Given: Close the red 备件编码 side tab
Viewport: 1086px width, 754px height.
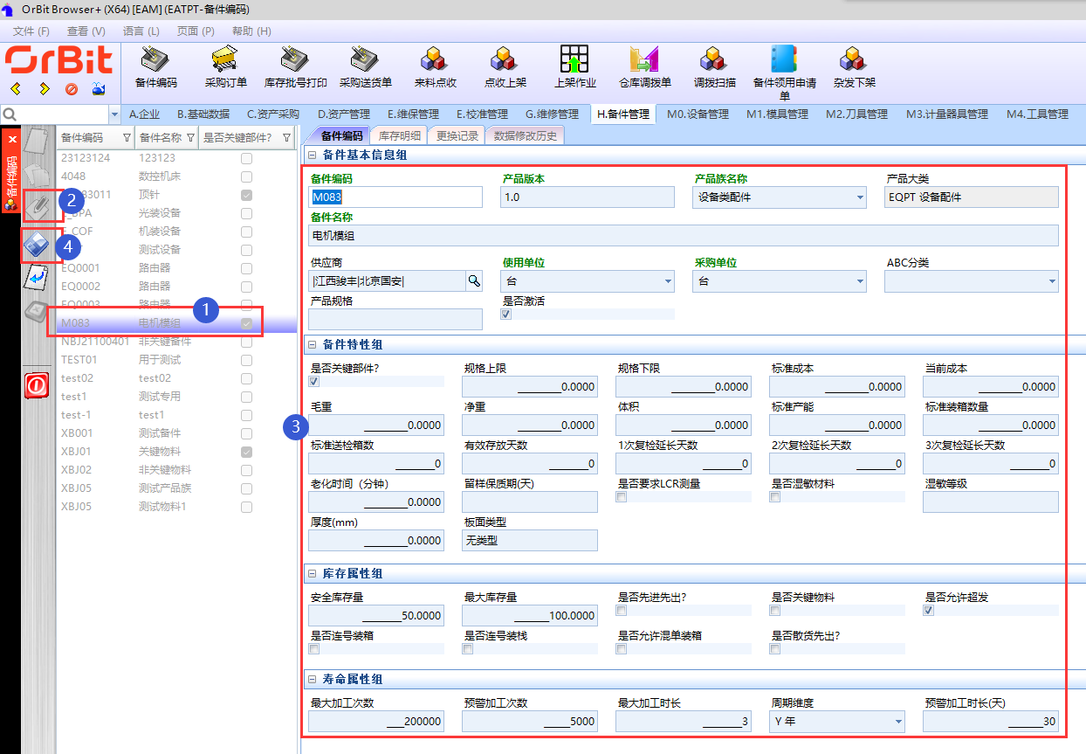Looking at the screenshot, I should (12, 139).
